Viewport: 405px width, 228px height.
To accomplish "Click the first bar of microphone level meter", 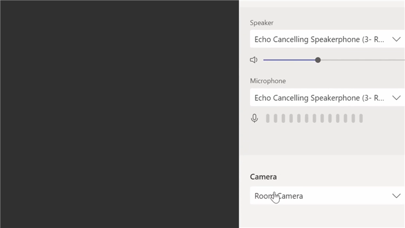I will (268, 118).
